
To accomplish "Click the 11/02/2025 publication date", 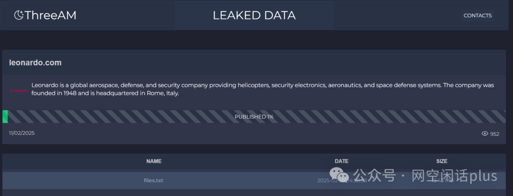I will [x=21, y=133].
